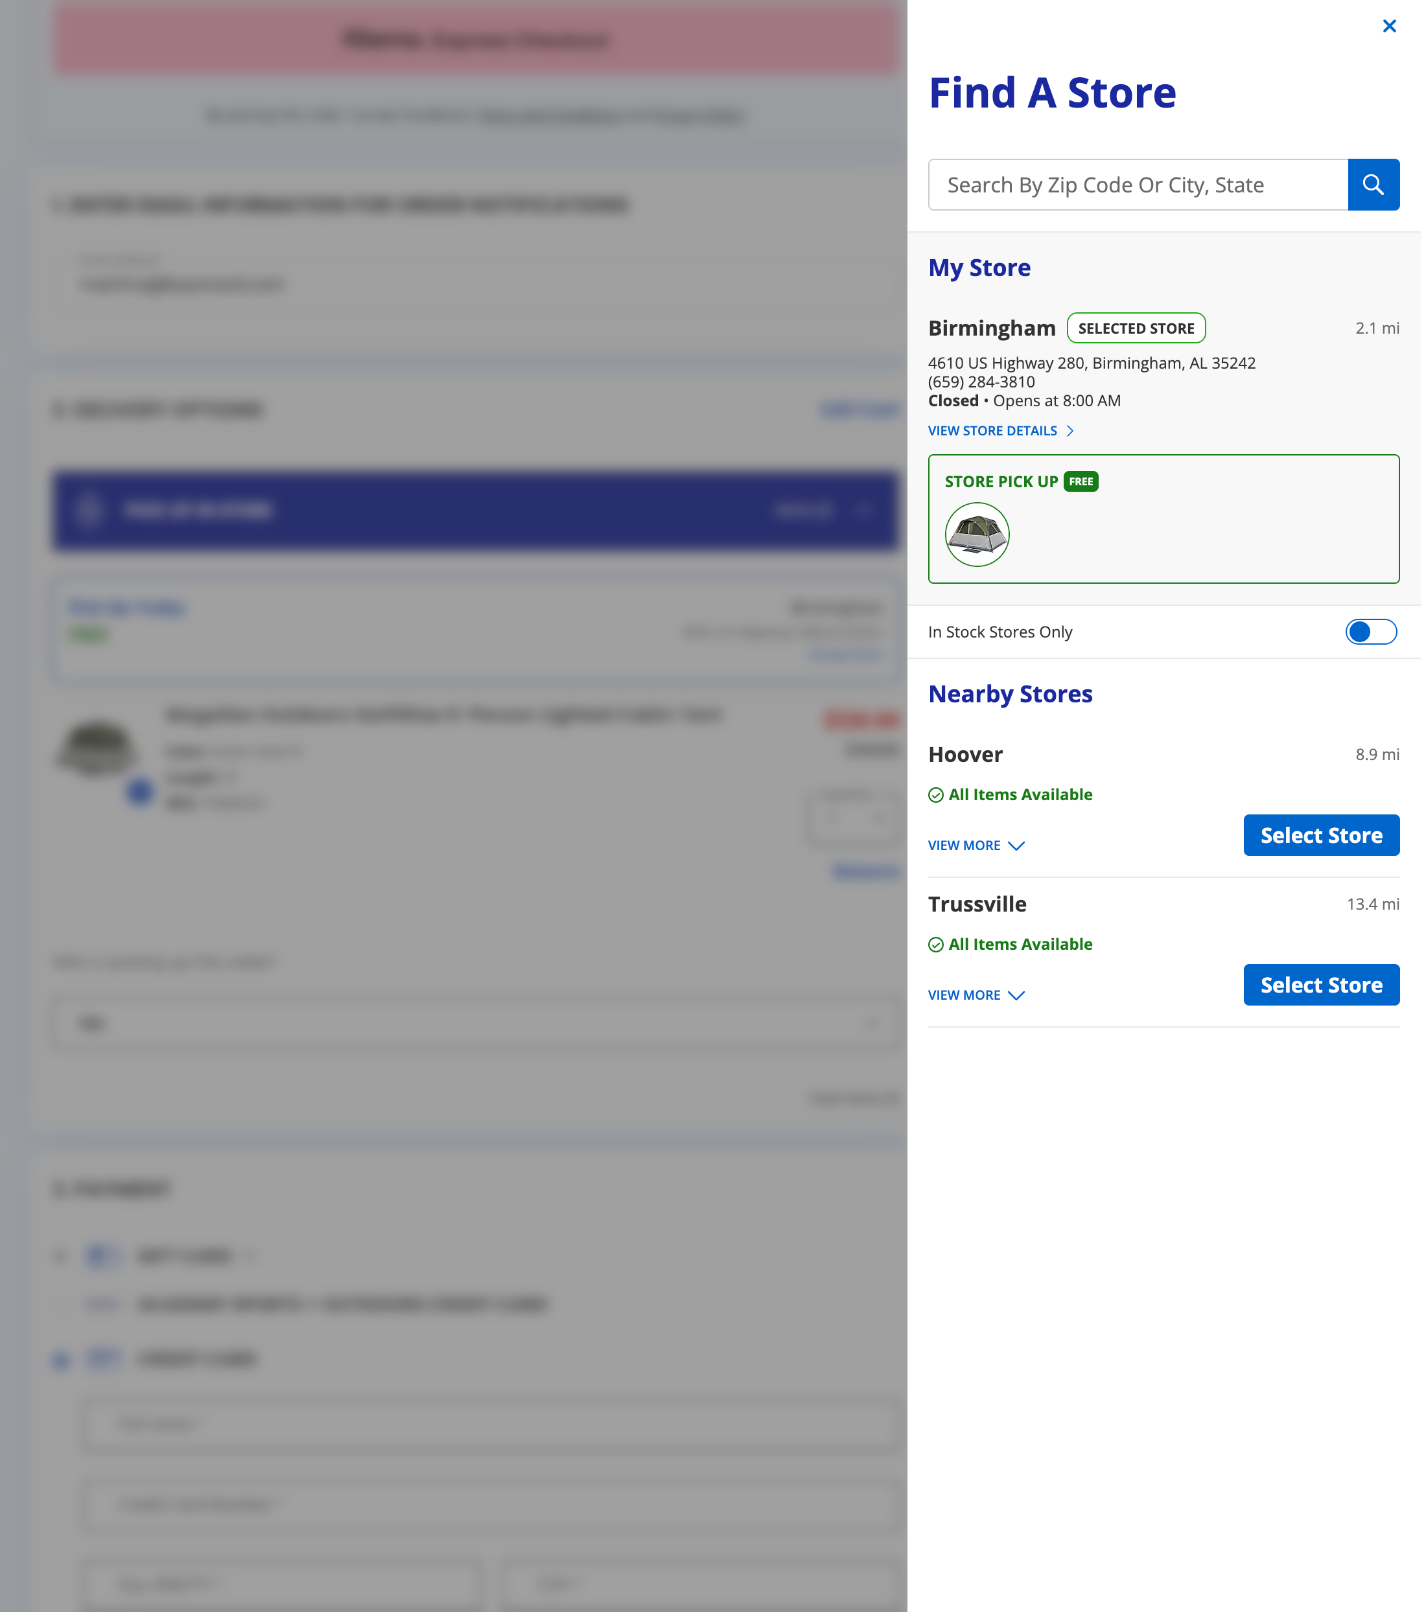Click the Store Details right chevron
Viewport: 1426px width, 1612px height.
(1069, 431)
